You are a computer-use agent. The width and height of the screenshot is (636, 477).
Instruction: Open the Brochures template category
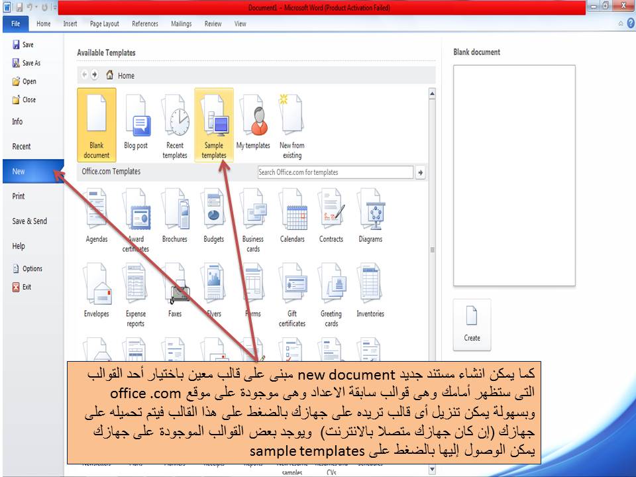[x=175, y=215]
